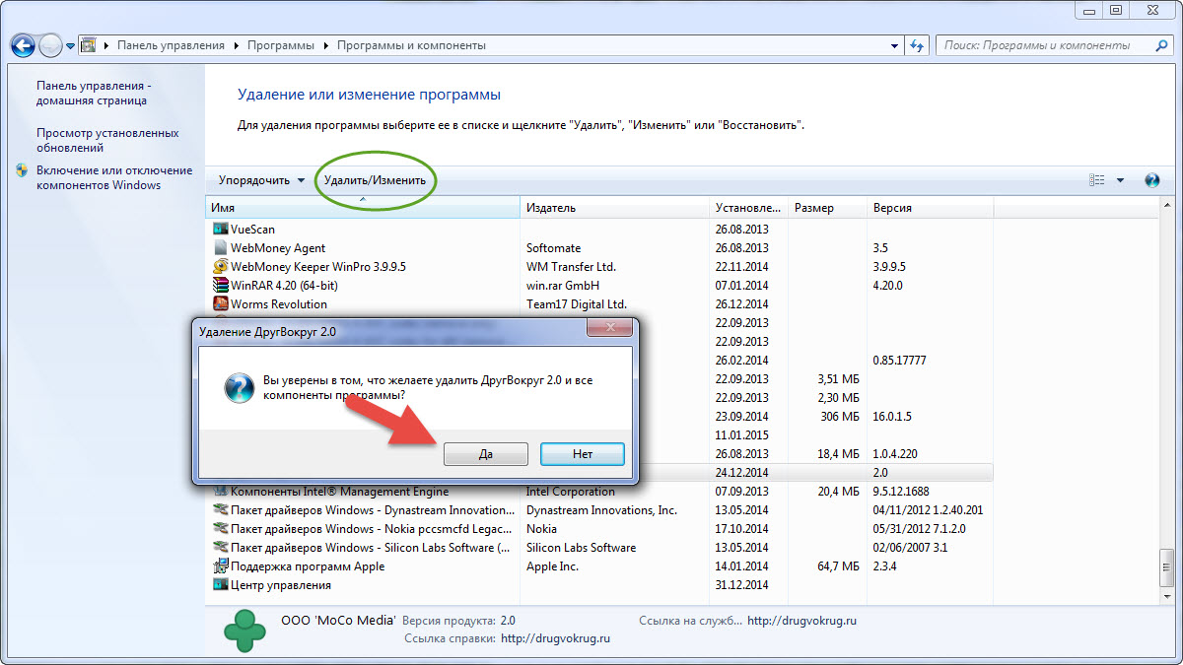Image resolution: width=1183 pixels, height=665 pixels.
Task: Open Help with the question mark icon
Action: click(1151, 180)
